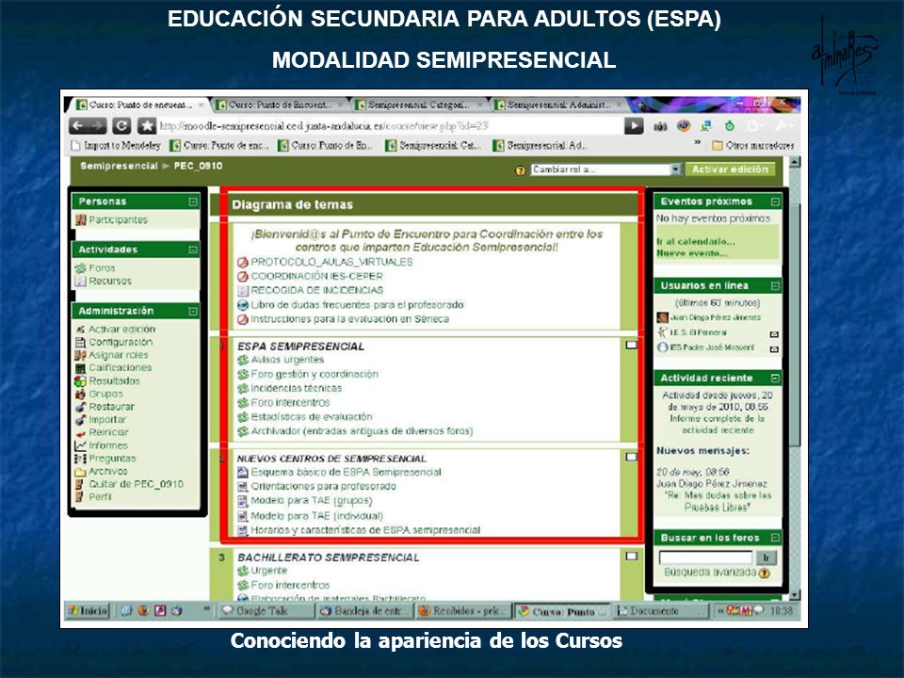Viewport: 904px width, 678px height.
Task: Open Google Talk from the taskbar
Action: pos(266,610)
